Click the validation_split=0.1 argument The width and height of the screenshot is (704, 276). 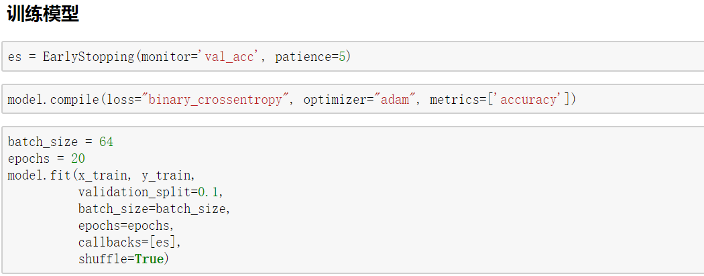(150, 192)
